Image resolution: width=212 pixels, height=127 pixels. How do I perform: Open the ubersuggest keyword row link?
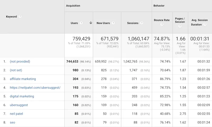(x=19, y=105)
